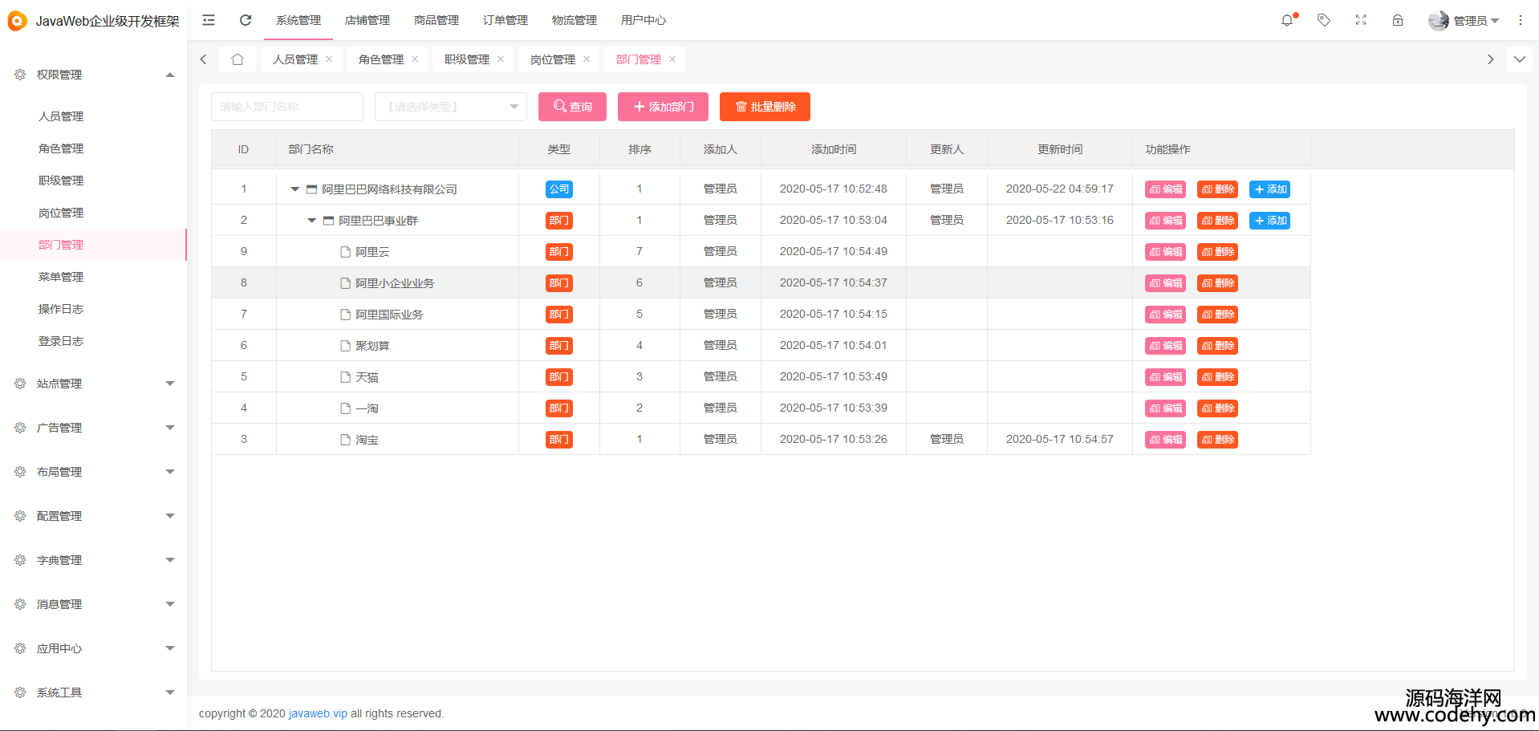Open the three-dot more options menu

pos(1520,20)
